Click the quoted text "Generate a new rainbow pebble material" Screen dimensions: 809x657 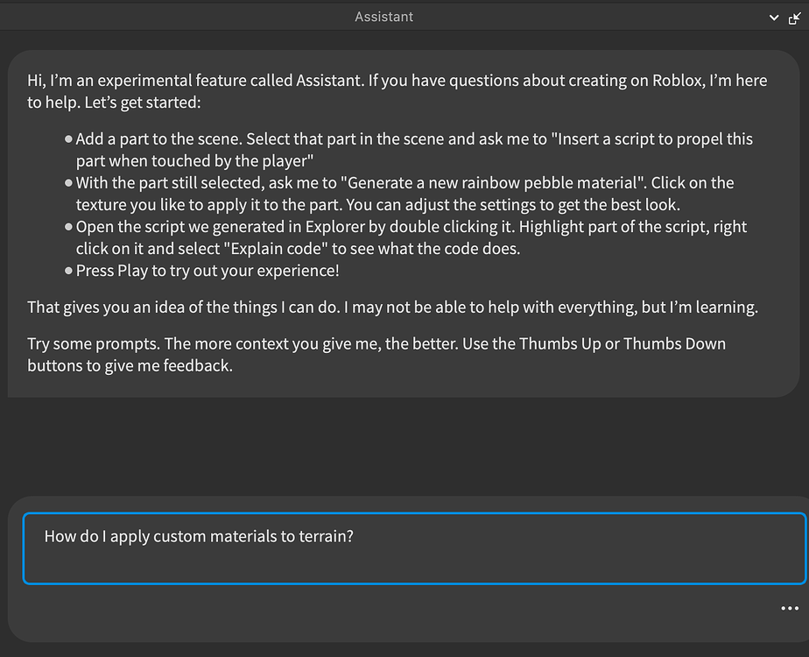(x=499, y=183)
